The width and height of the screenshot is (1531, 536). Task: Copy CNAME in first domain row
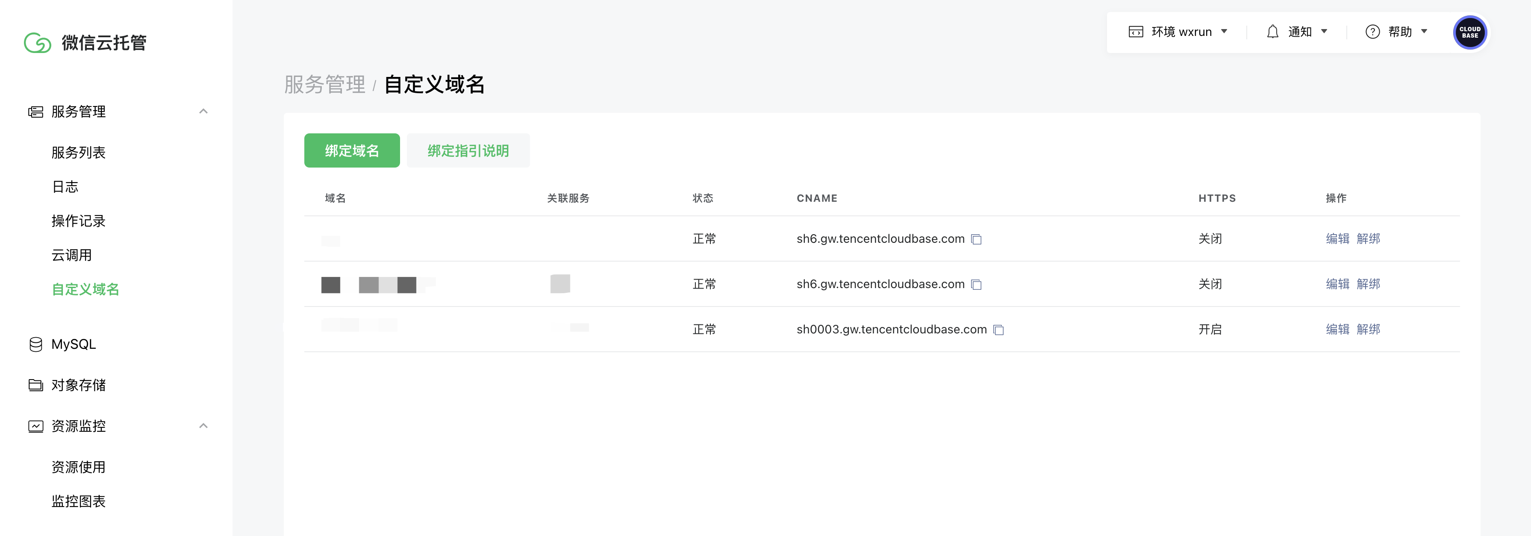click(976, 239)
